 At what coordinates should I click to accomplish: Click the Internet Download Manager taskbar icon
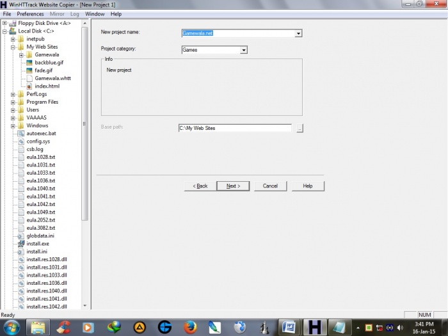pyautogui.click(x=114, y=328)
